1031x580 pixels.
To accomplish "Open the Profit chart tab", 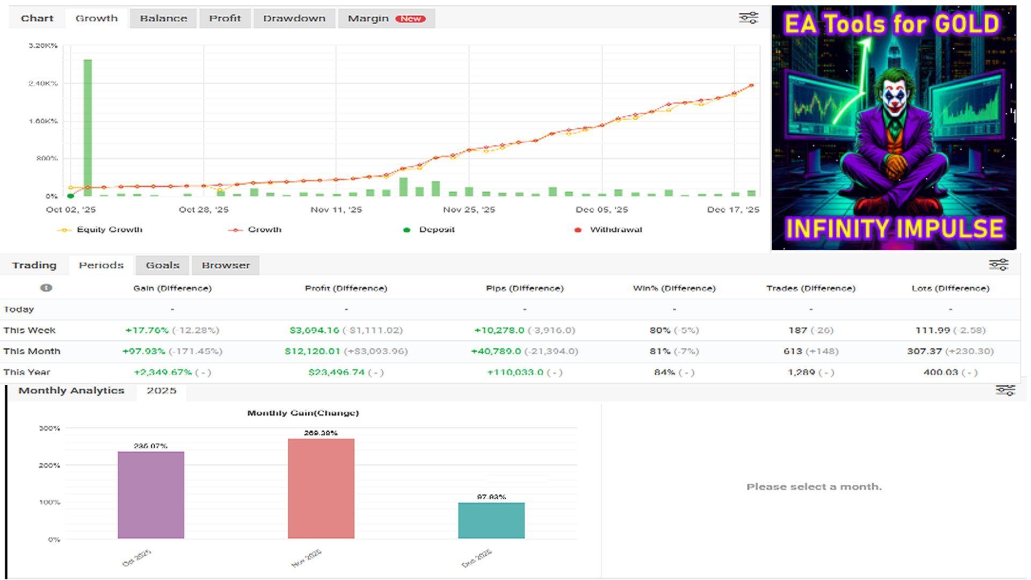I will (x=224, y=18).
